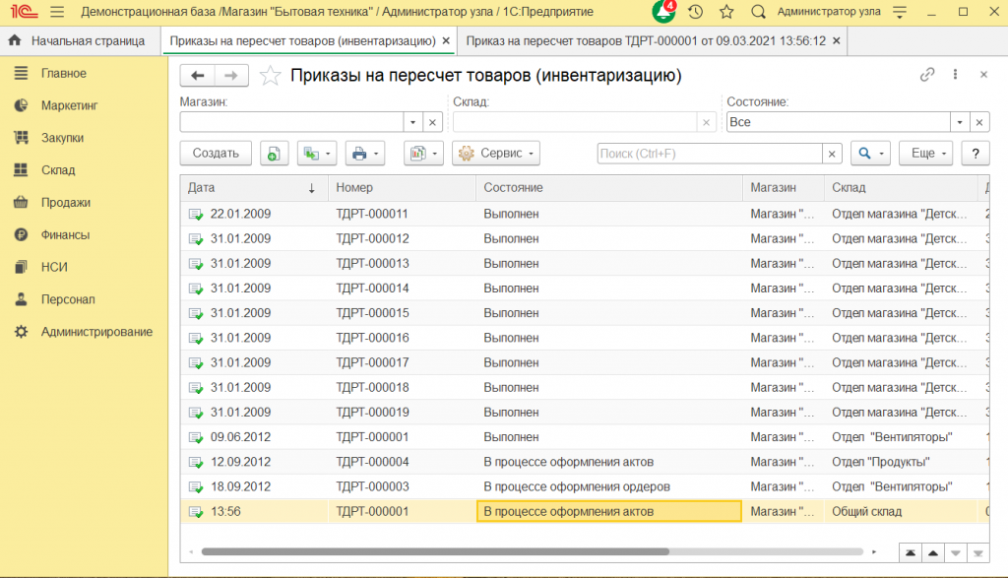Click the Создать button

point(216,153)
